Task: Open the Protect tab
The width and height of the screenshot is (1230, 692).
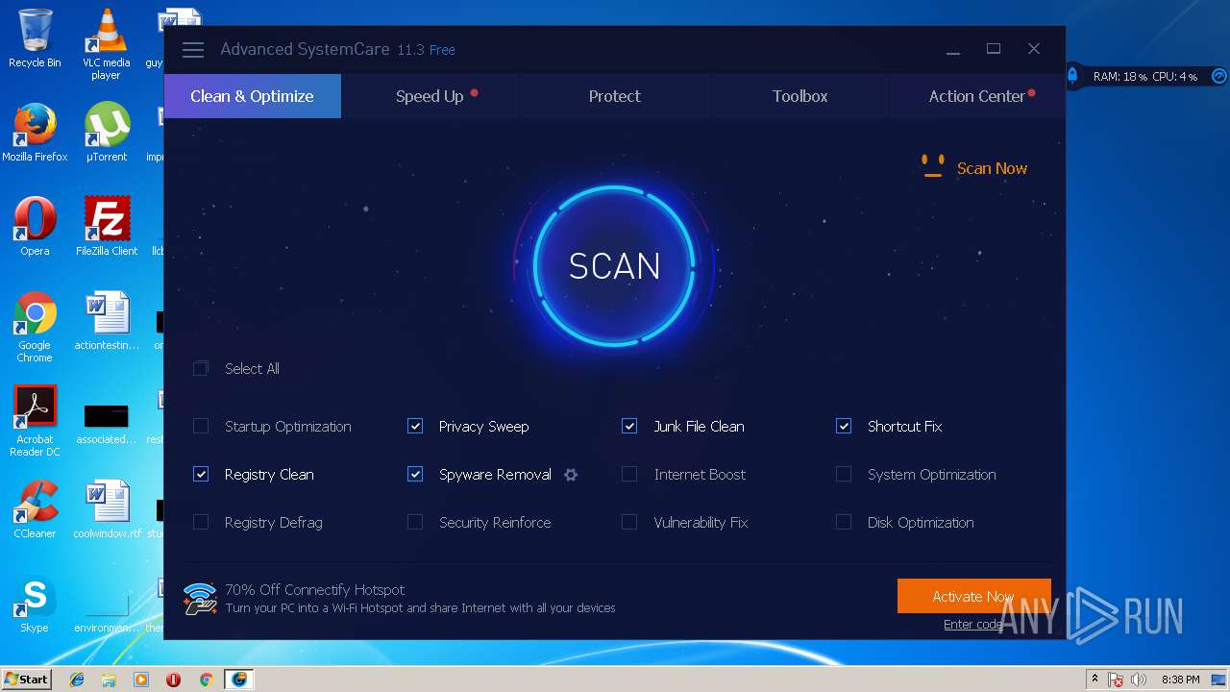Action: [x=615, y=96]
